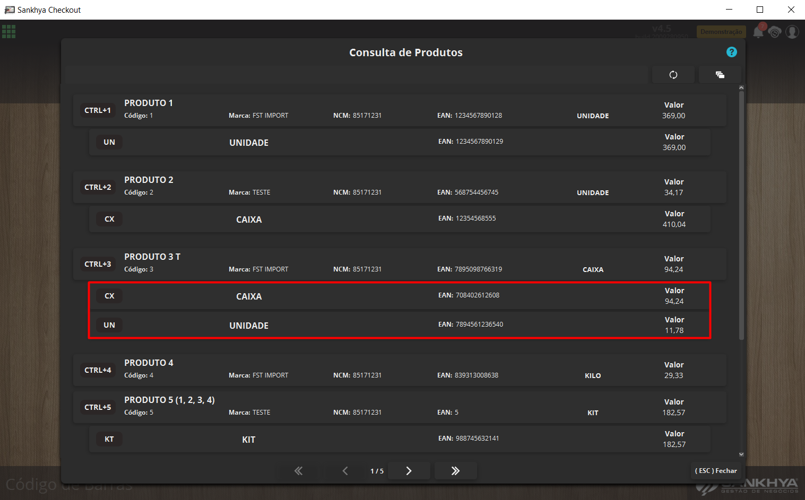Click the scrollbar down arrow
The height and width of the screenshot is (500, 805).
(741, 454)
